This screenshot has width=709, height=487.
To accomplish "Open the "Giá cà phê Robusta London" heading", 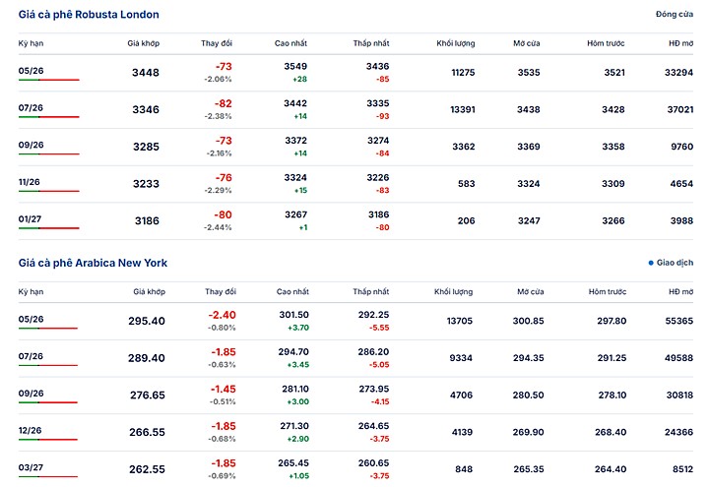I will click(89, 15).
